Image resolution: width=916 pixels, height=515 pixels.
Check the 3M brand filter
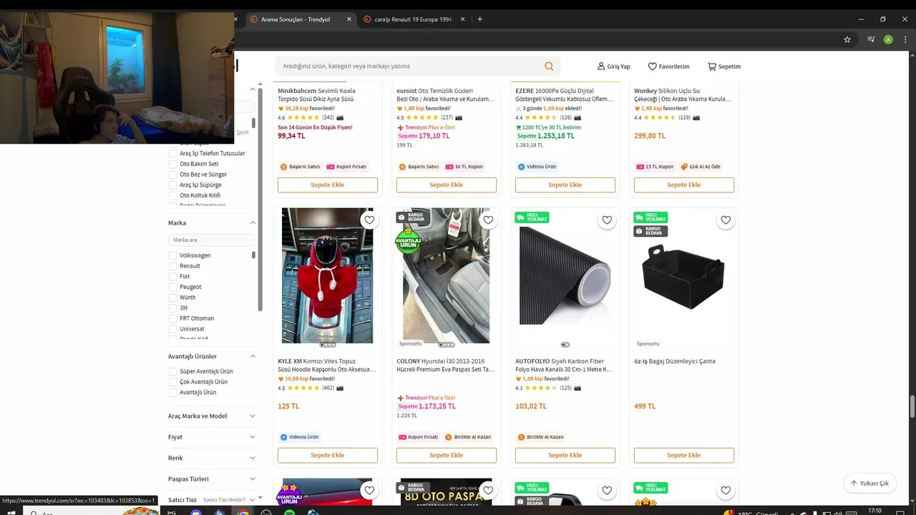(x=172, y=308)
